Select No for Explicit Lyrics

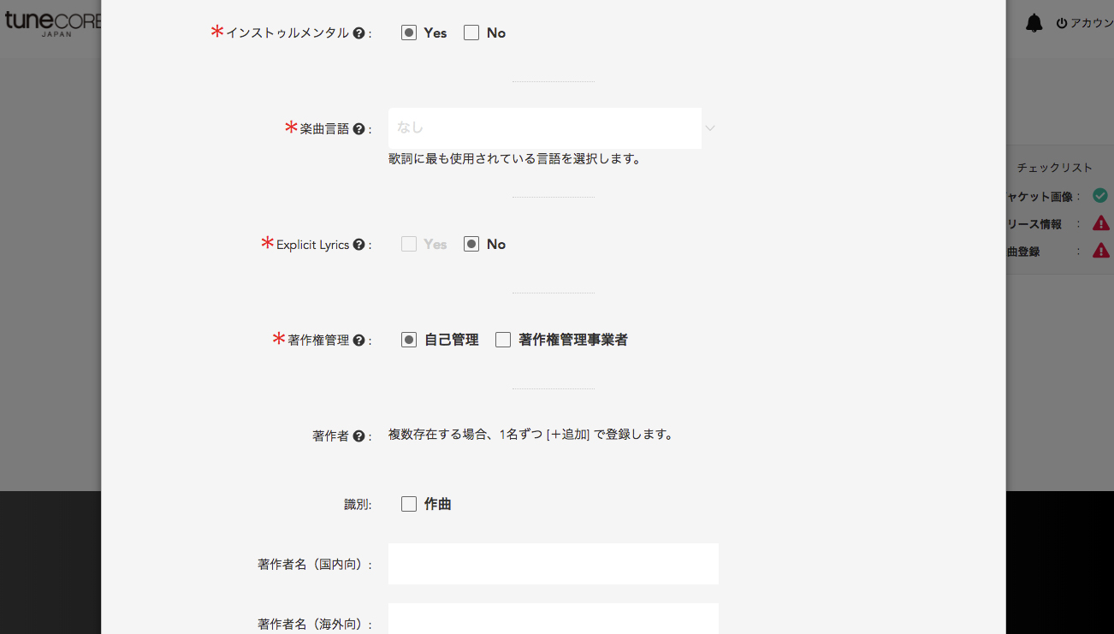[471, 244]
